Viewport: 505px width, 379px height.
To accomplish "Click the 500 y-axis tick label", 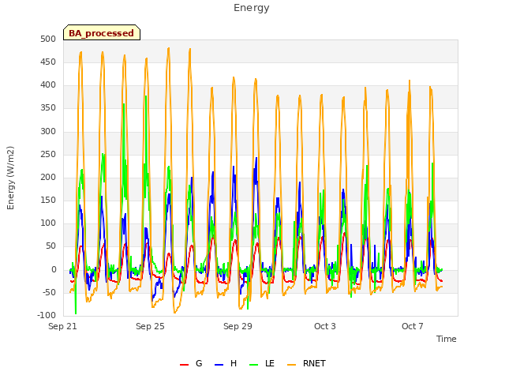I will 48,39.
